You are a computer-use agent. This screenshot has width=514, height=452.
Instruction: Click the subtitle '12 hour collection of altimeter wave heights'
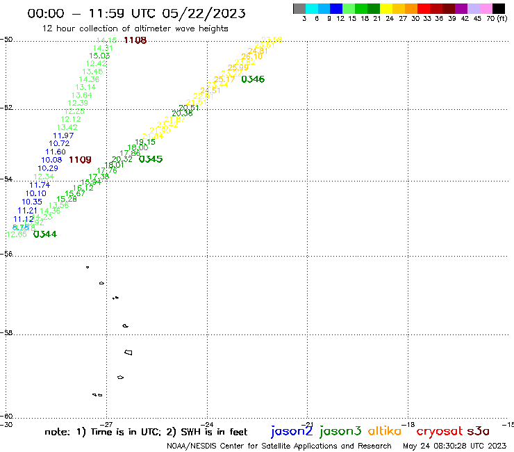coord(135,29)
